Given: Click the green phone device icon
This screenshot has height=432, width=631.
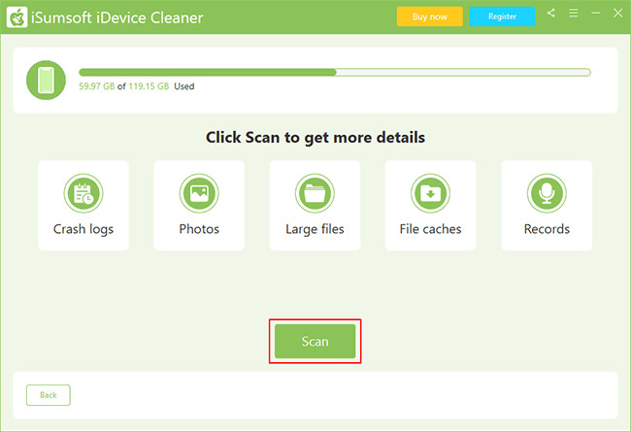Looking at the screenshot, I should pos(46,81).
